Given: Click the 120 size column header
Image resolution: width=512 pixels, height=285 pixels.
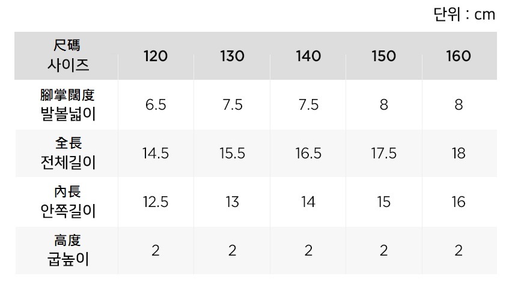Looking at the screenshot, I should [x=156, y=56].
